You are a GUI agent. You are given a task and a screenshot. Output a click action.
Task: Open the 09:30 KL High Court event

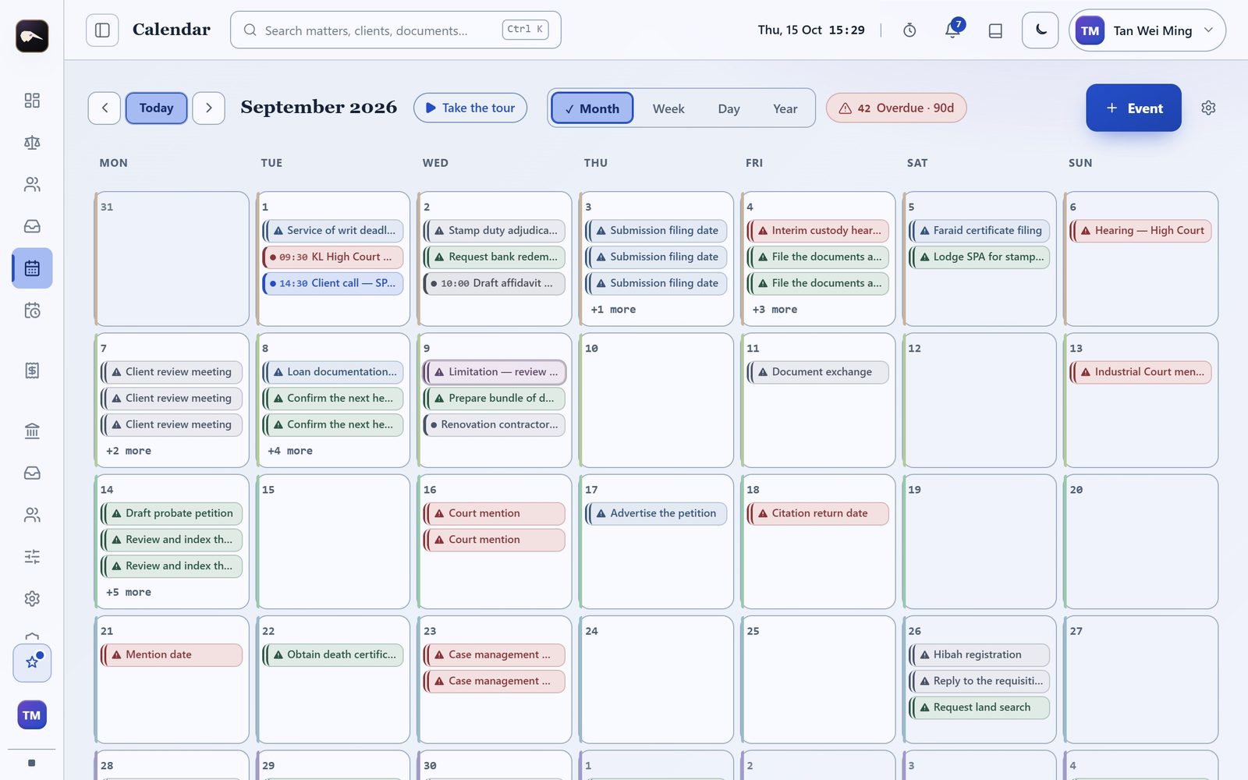[x=333, y=257]
